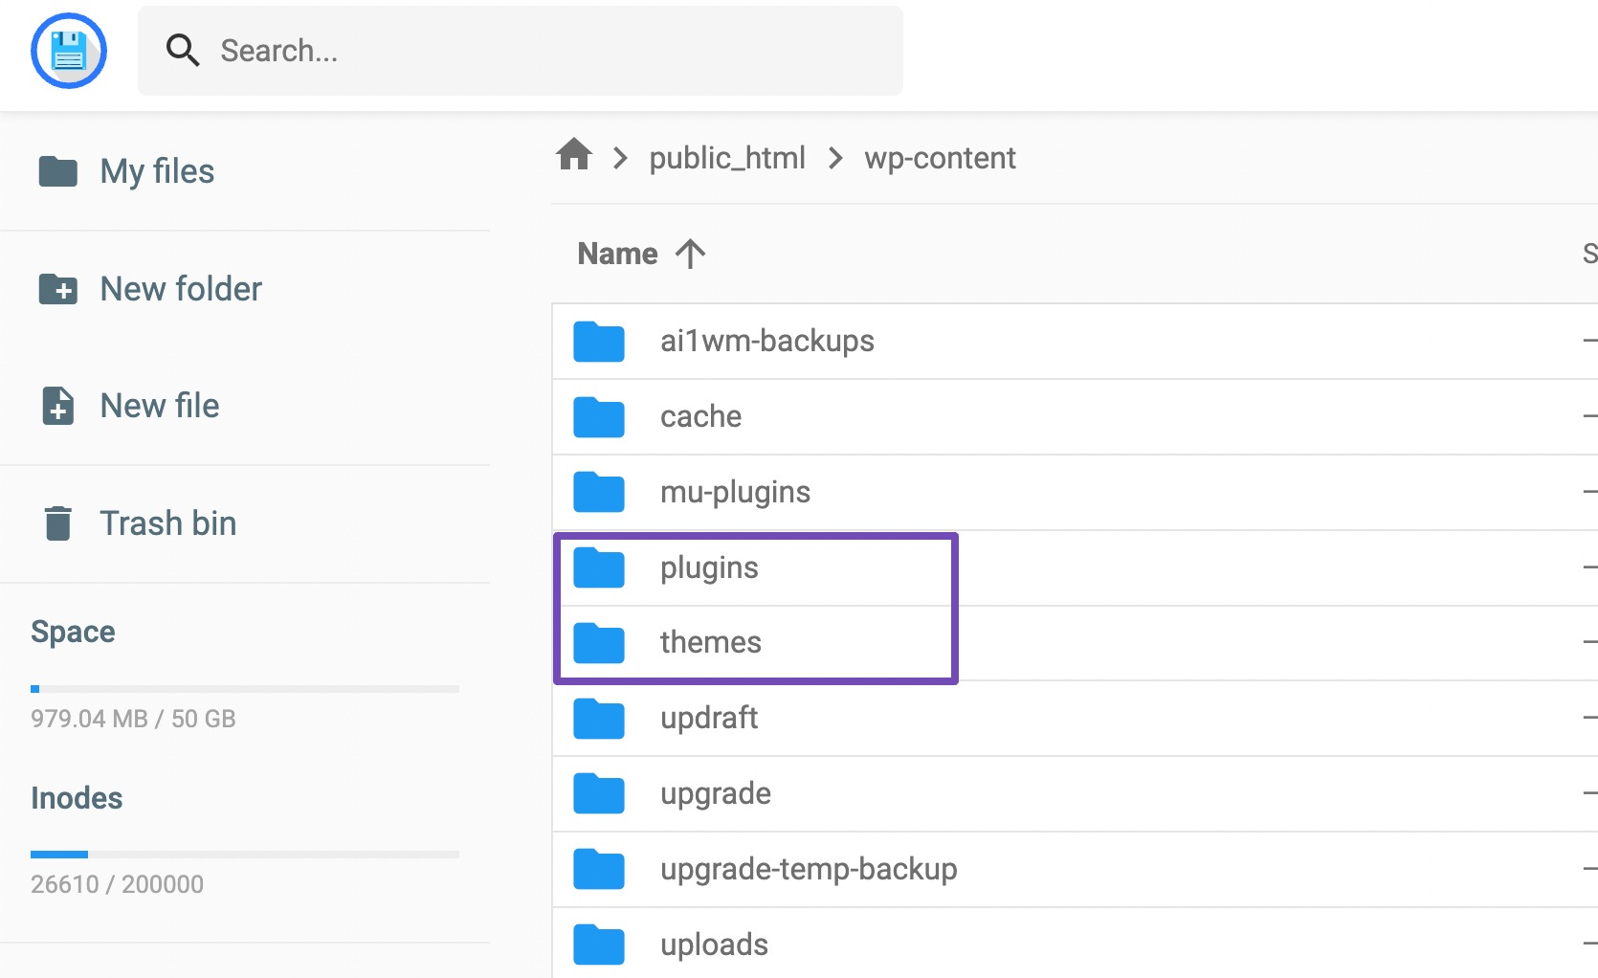Screen dimensions: 1598x978
Task: Open the wp-content breadcrumb item
Action: [940, 157]
